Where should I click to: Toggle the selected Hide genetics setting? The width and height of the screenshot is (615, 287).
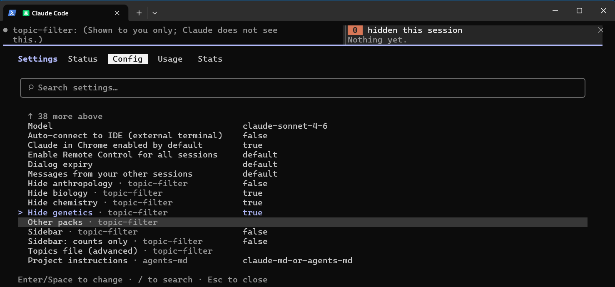pos(303,212)
